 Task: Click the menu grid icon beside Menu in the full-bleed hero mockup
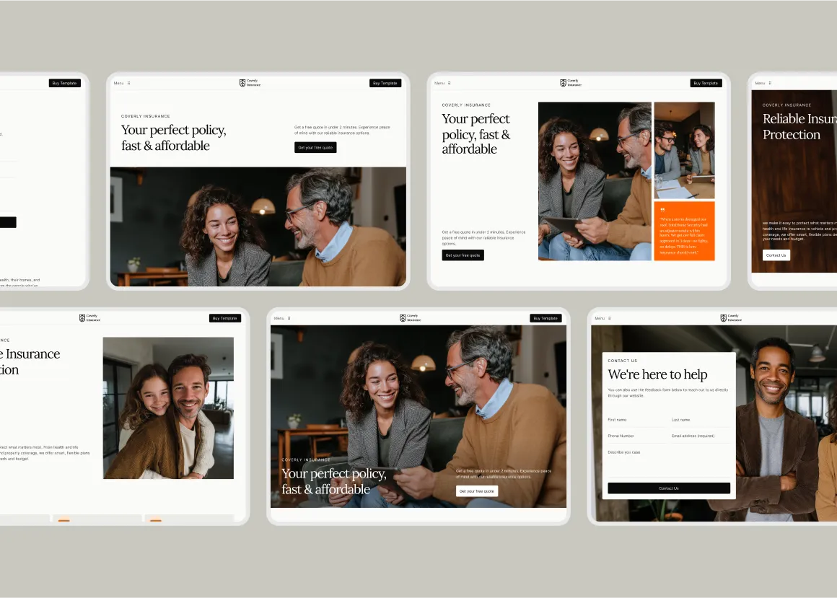(x=289, y=318)
